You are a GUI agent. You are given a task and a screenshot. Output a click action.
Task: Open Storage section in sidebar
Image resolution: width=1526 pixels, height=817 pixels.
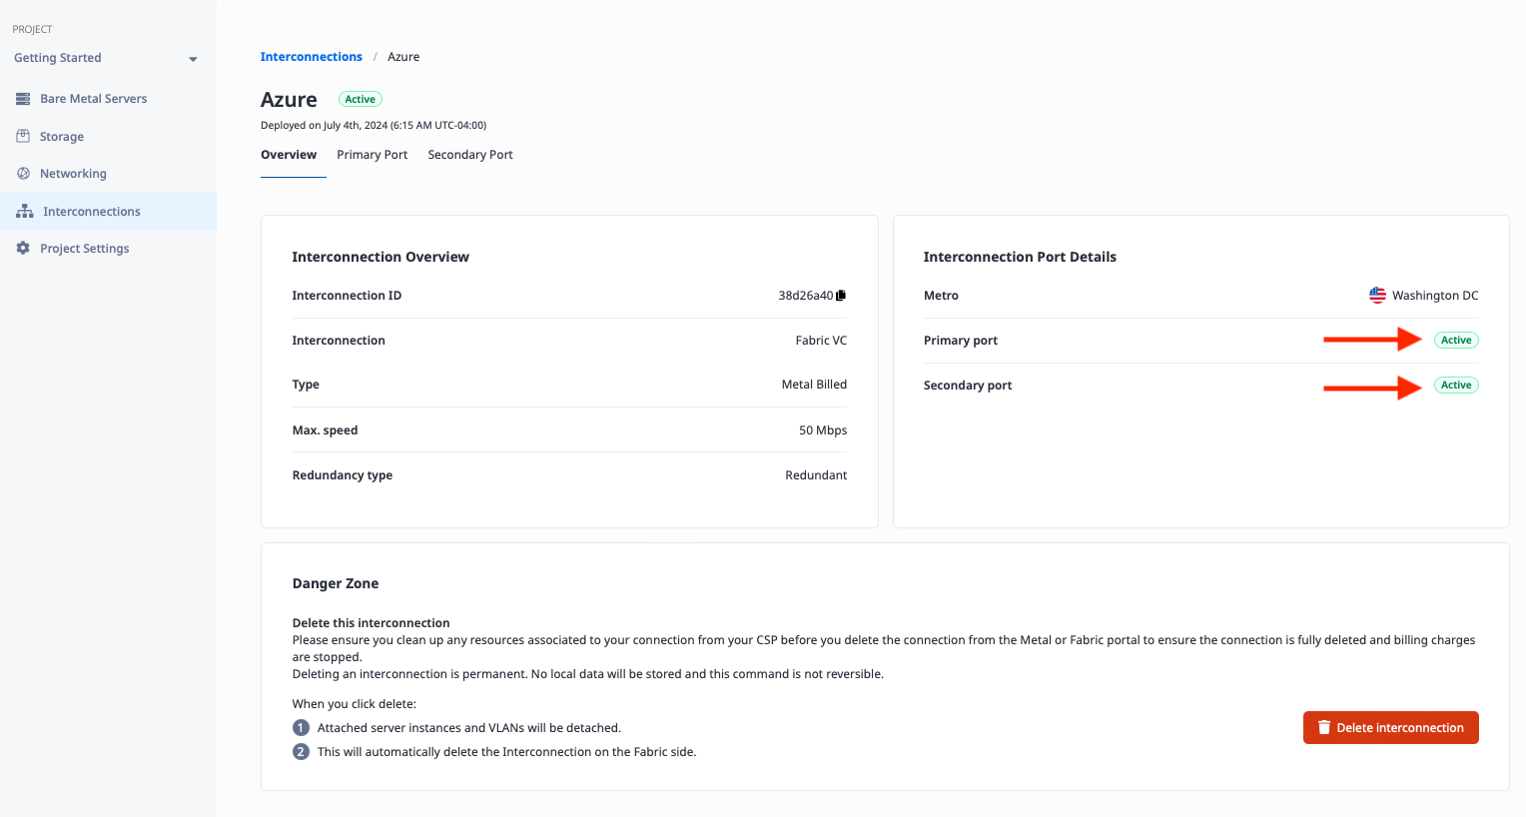[x=108, y=136]
